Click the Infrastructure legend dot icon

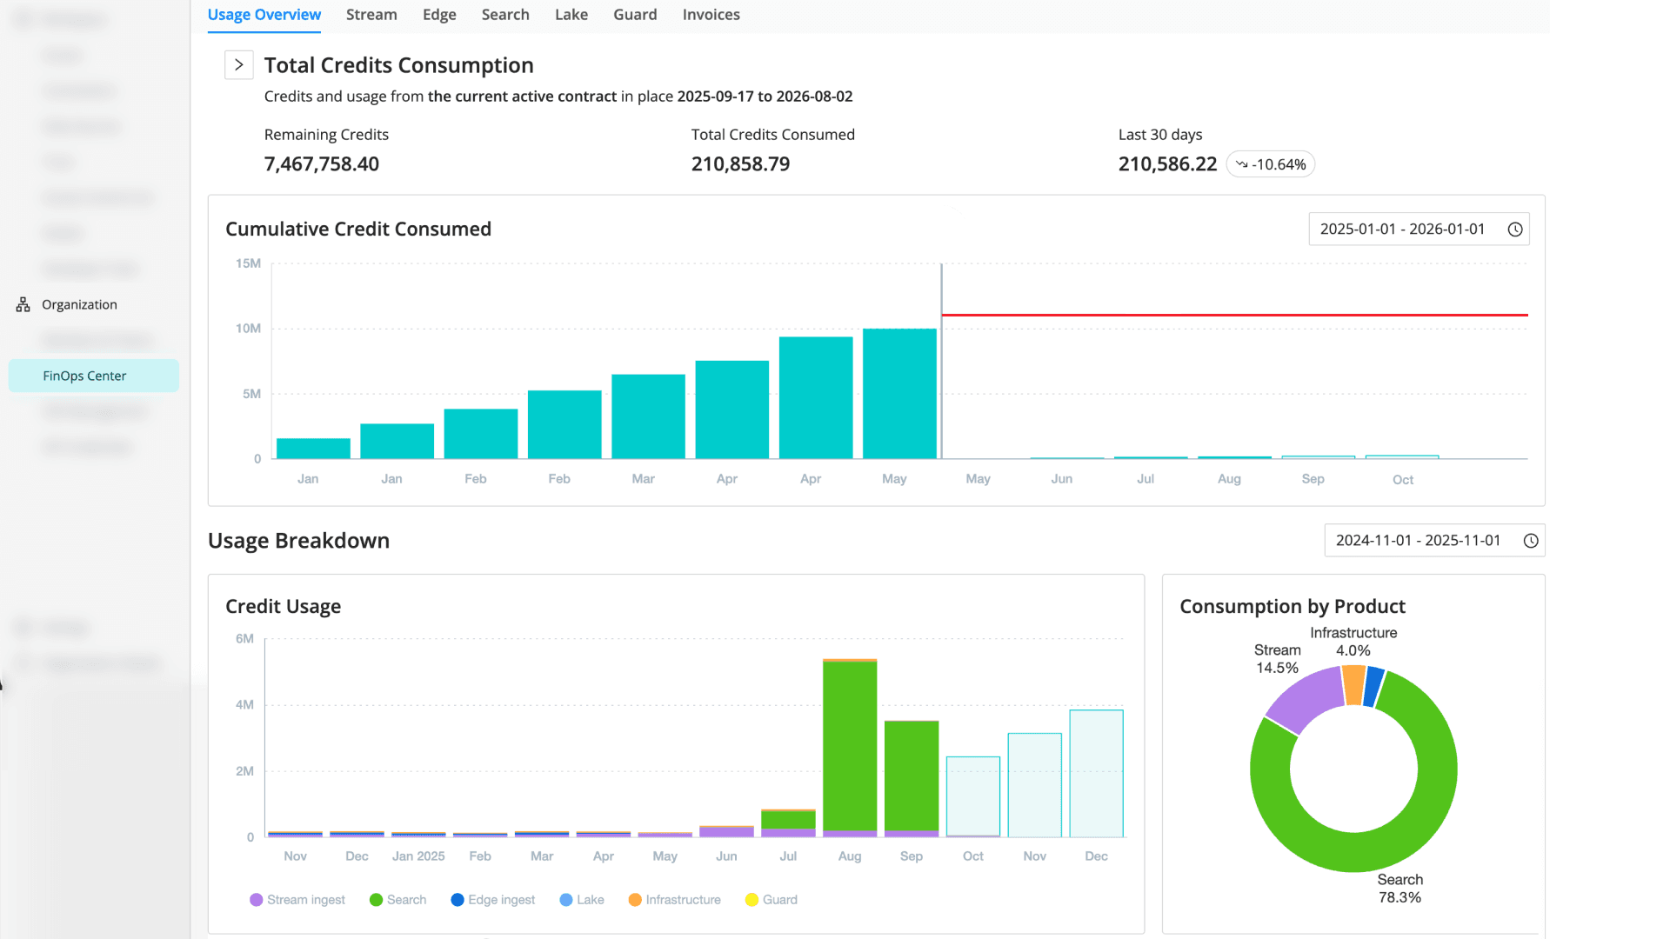pos(635,900)
